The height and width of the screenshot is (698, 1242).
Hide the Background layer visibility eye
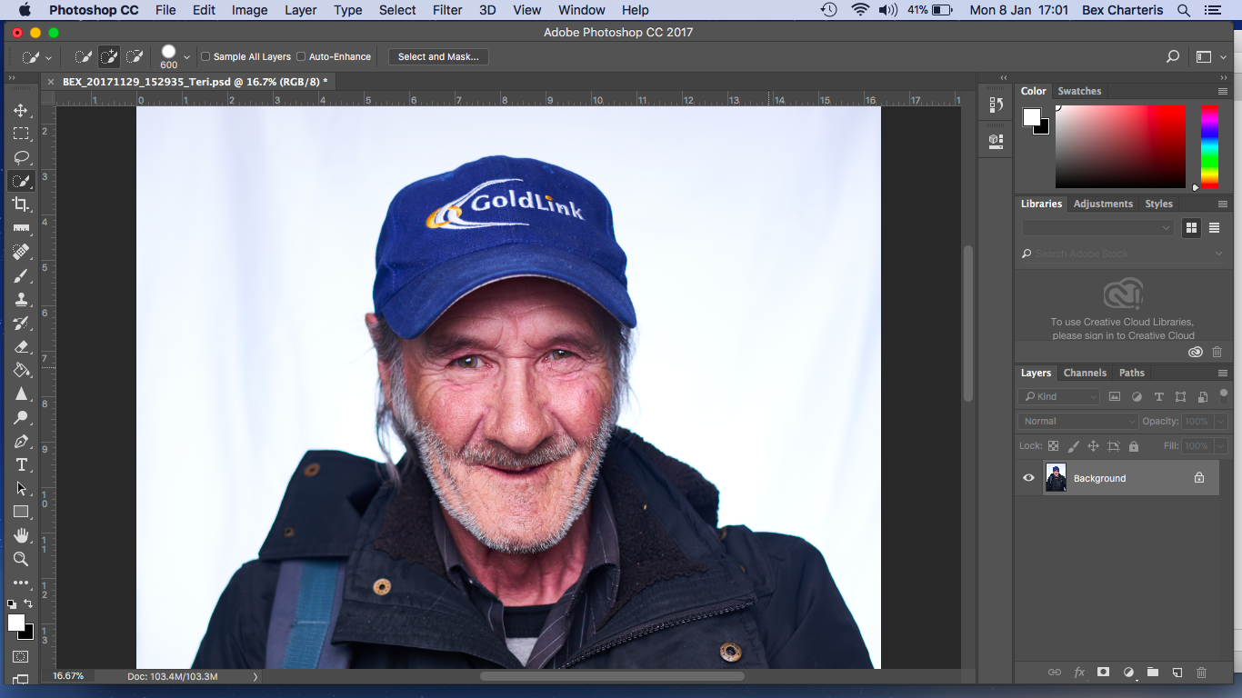click(1028, 478)
